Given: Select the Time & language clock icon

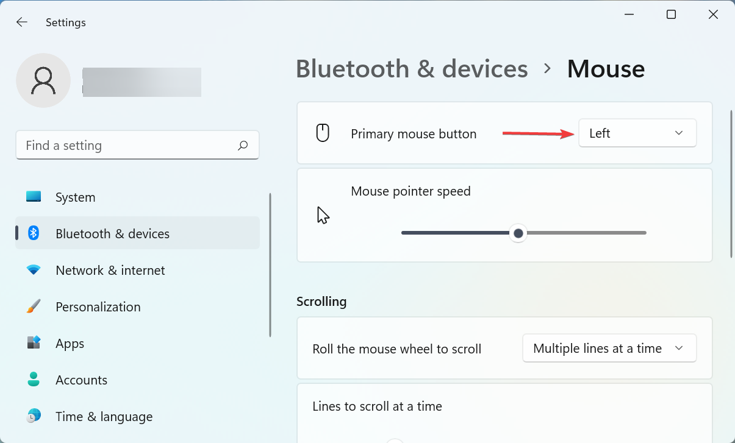Looking at the screenshot, I should 34,416.
